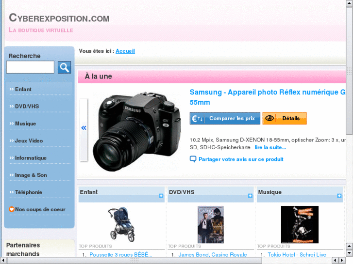Click the vertical scrollbar thumb
The width and height of the screenshot is (353, 264).
(349, 71)
